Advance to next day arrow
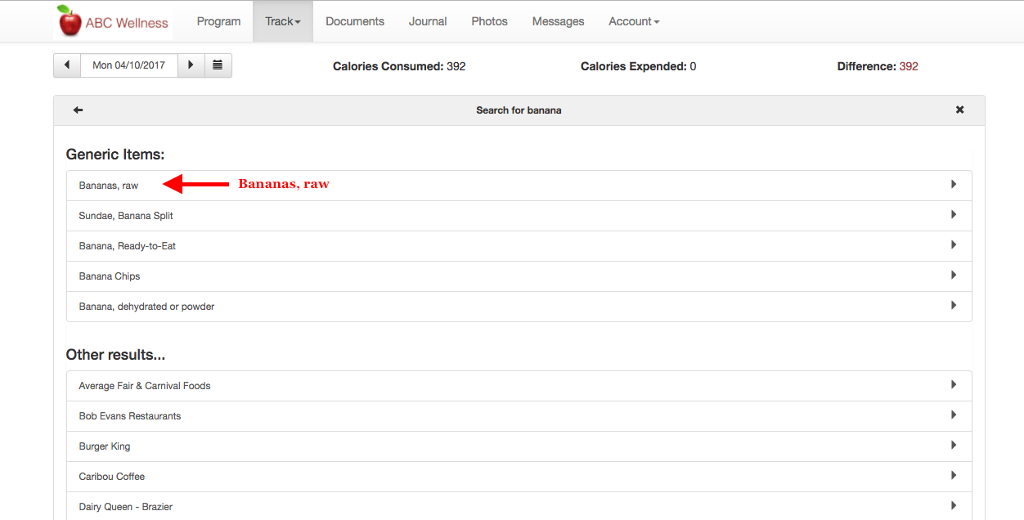Image resolution: width=1024 pixels, height=520 pixels. tap(191, 65)
